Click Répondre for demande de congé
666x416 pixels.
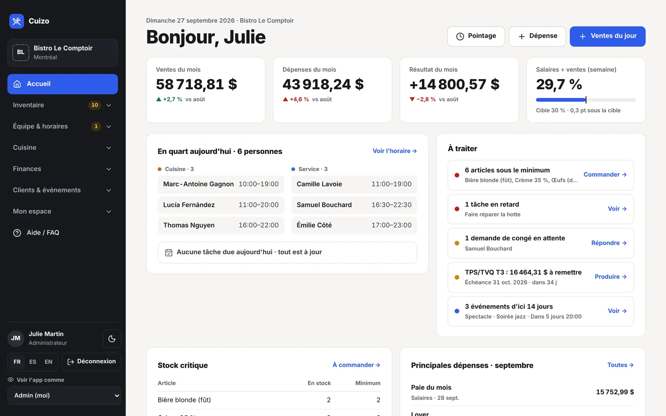pos(609,243)
